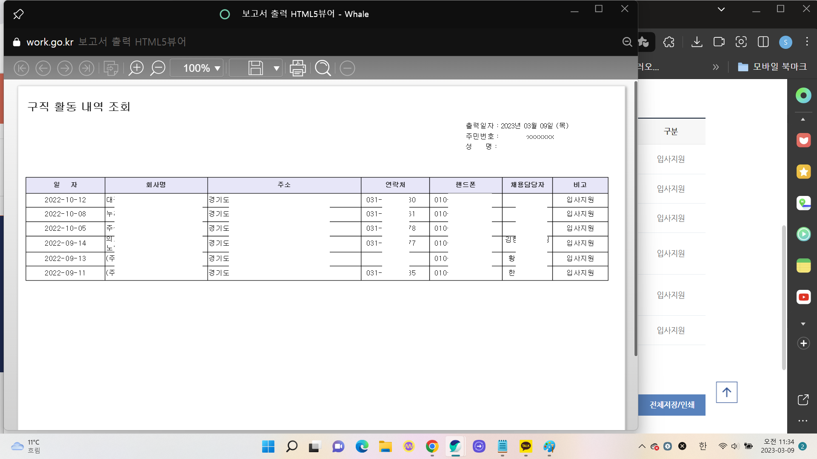Viewport: 817px width, 459px height.
Task: Click scroll-to-top arrow button
Action: (726, 392)
